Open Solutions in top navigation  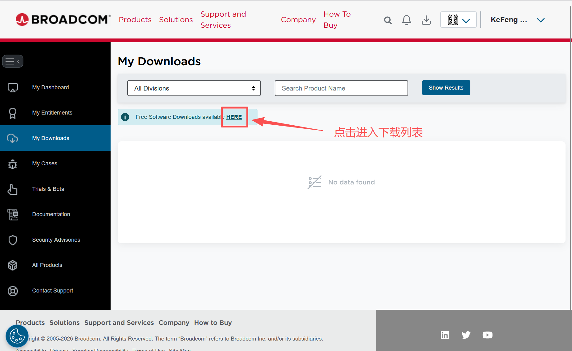[176, 20]
